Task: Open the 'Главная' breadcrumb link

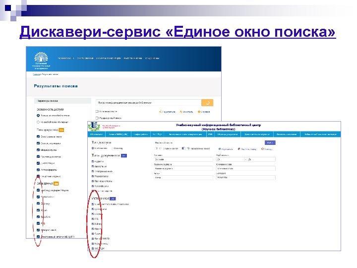Action: 36,74
